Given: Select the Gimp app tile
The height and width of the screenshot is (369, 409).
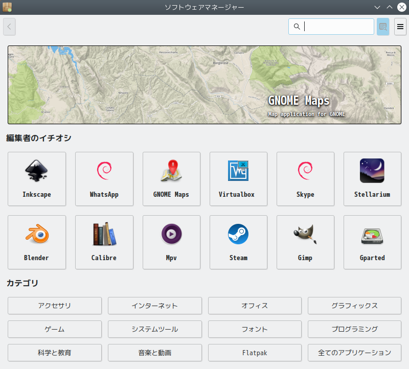Looking at the screenshot, I should tap(305, 242).
